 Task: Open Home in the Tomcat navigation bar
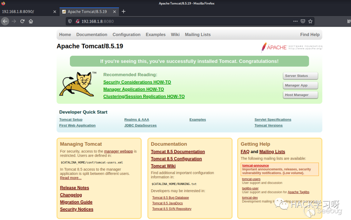[65, 35]
